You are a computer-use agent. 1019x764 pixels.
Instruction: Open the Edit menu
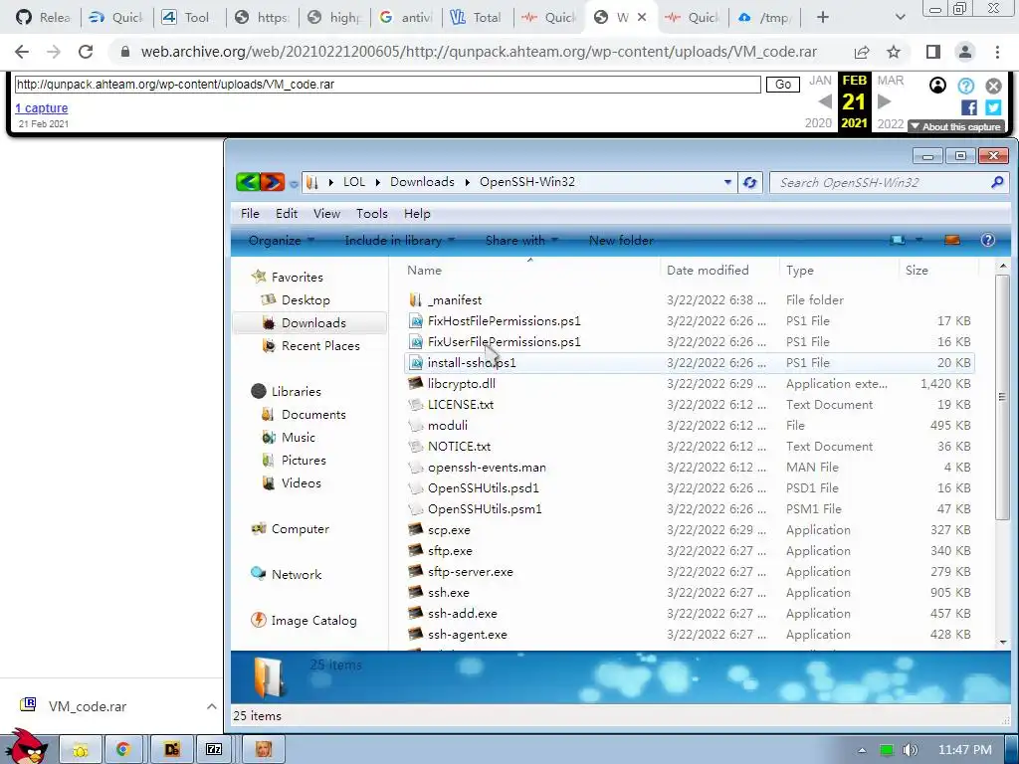(x=287, y=214)
